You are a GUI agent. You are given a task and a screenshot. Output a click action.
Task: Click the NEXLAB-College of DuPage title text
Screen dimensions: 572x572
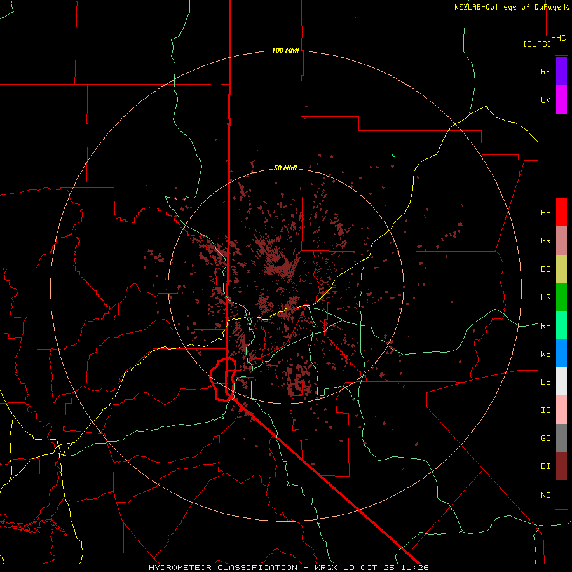(x=508, y=7)
